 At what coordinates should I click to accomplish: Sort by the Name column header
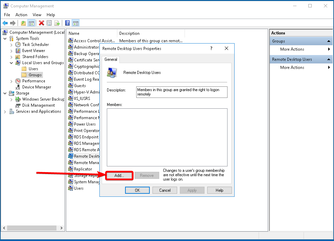92,33
